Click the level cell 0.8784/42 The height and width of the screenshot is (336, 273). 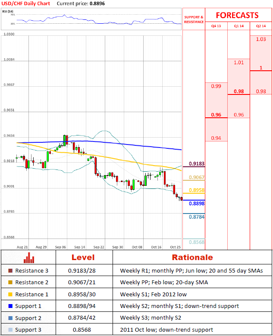point(82,317)
